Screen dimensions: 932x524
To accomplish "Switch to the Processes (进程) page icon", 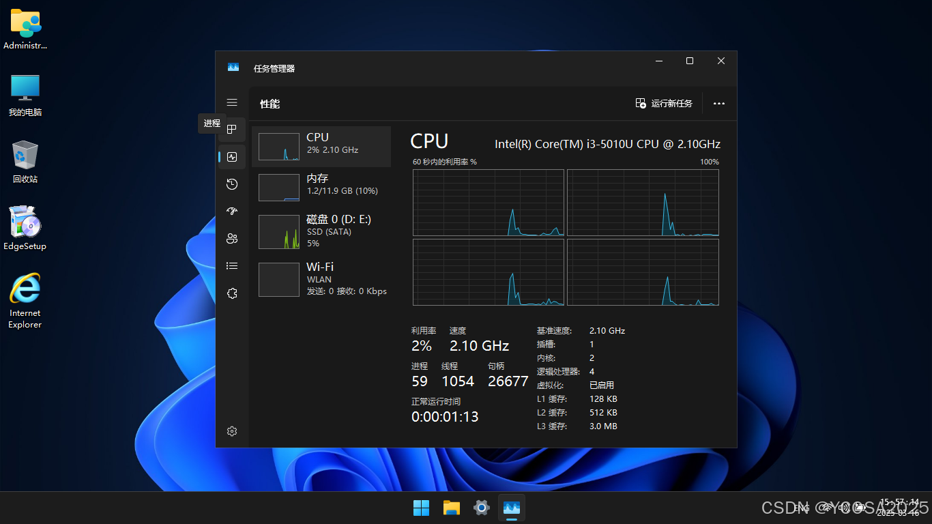I will tap(232, 130).
